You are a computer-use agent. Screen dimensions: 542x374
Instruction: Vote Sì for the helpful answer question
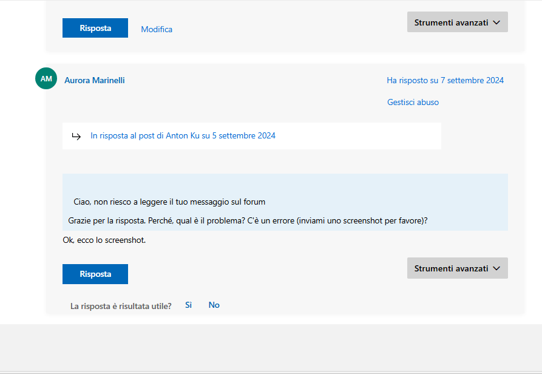(x=188, y=305)
